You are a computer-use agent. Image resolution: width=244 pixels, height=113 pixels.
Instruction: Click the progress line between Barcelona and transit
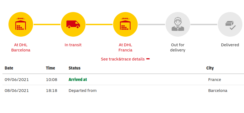47,24
